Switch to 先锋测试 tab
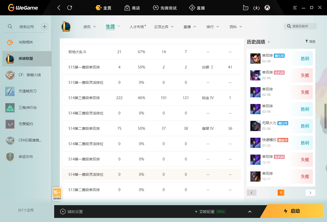Viewport: 327px width, 222px height. (165, 8)
